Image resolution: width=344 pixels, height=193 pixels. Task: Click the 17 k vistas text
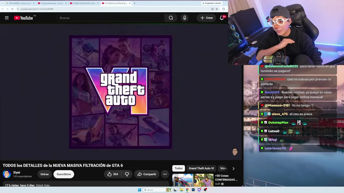[x=12, y=185]
